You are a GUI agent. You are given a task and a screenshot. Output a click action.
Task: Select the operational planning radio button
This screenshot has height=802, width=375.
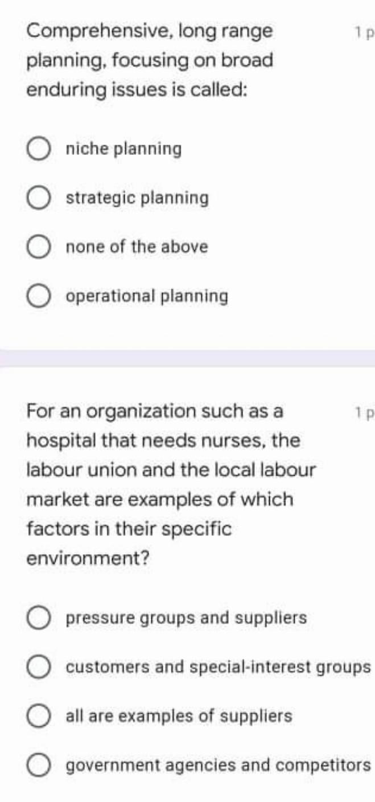pos(38,295)
